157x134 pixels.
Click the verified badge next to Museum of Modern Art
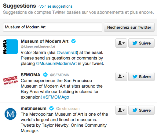(x=73, y=41)
